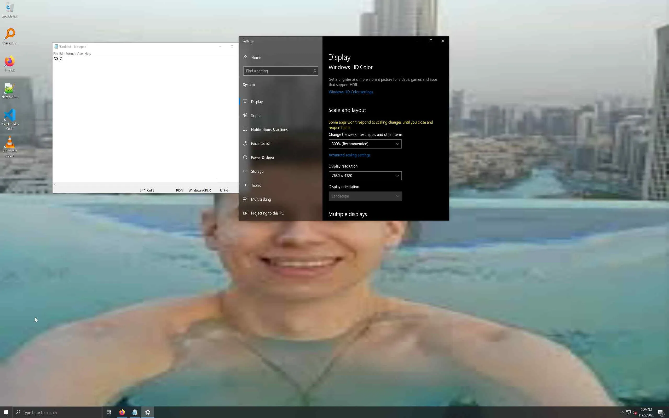Select the Sound speaker icon in sidebar
The height and width of the screenshot is (418, 669).
coord(245,115)
